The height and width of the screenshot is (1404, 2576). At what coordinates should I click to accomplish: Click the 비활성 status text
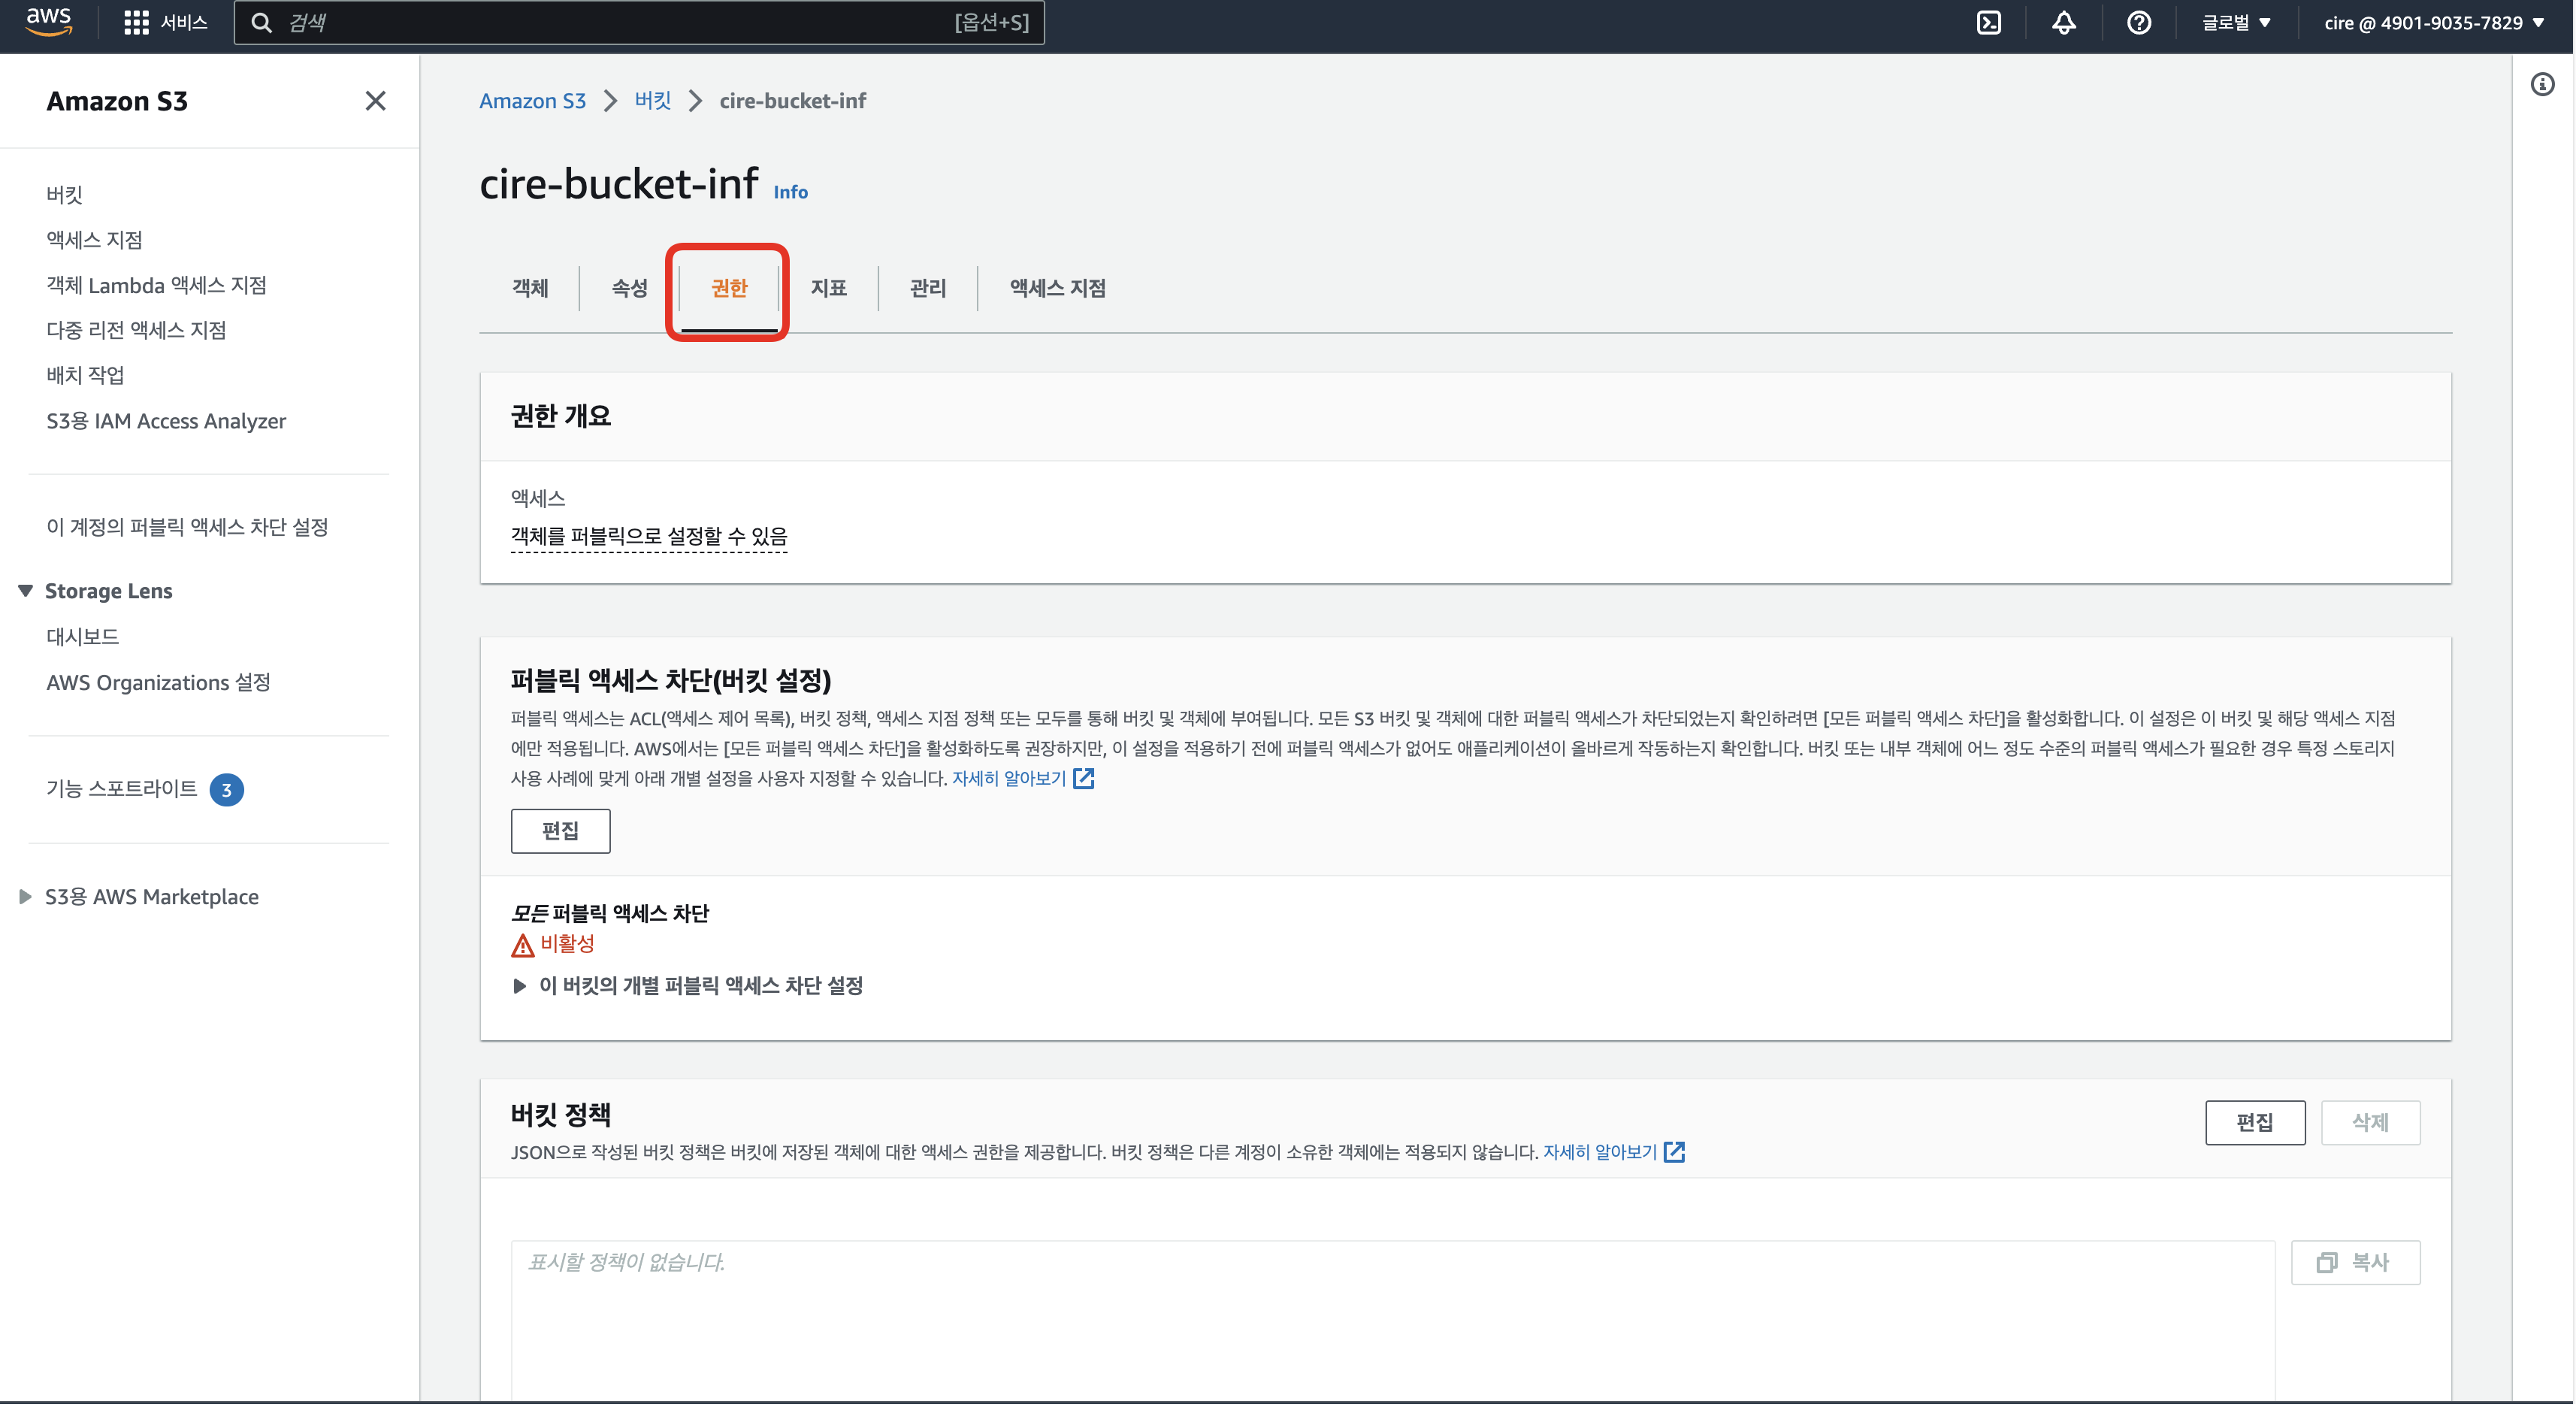567,944
